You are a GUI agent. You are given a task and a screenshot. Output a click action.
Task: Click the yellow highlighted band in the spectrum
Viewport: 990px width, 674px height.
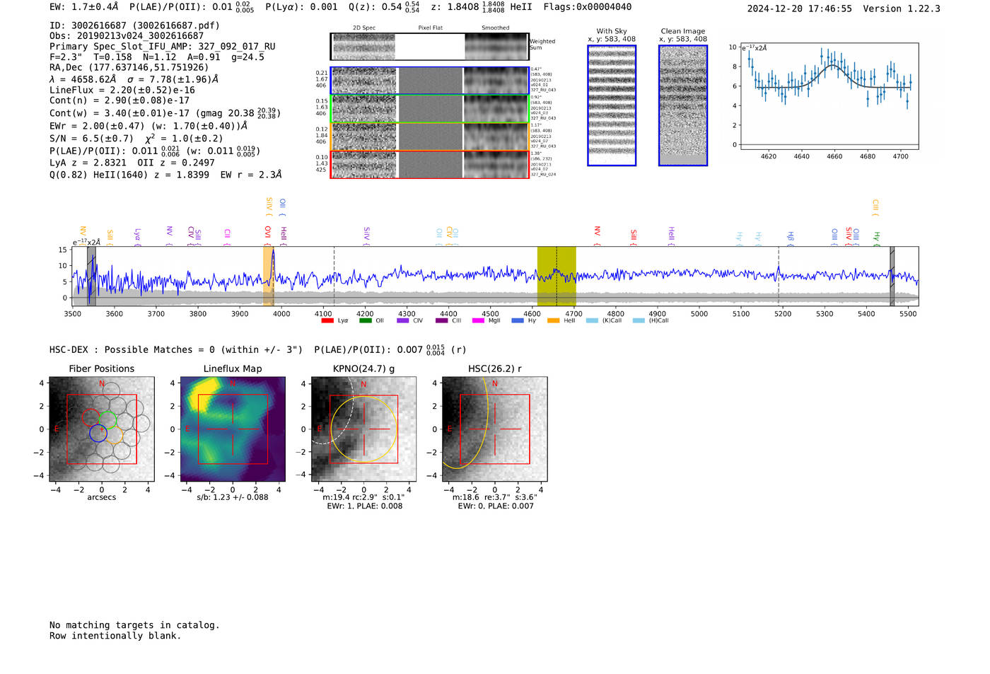[x=556, y=276]
